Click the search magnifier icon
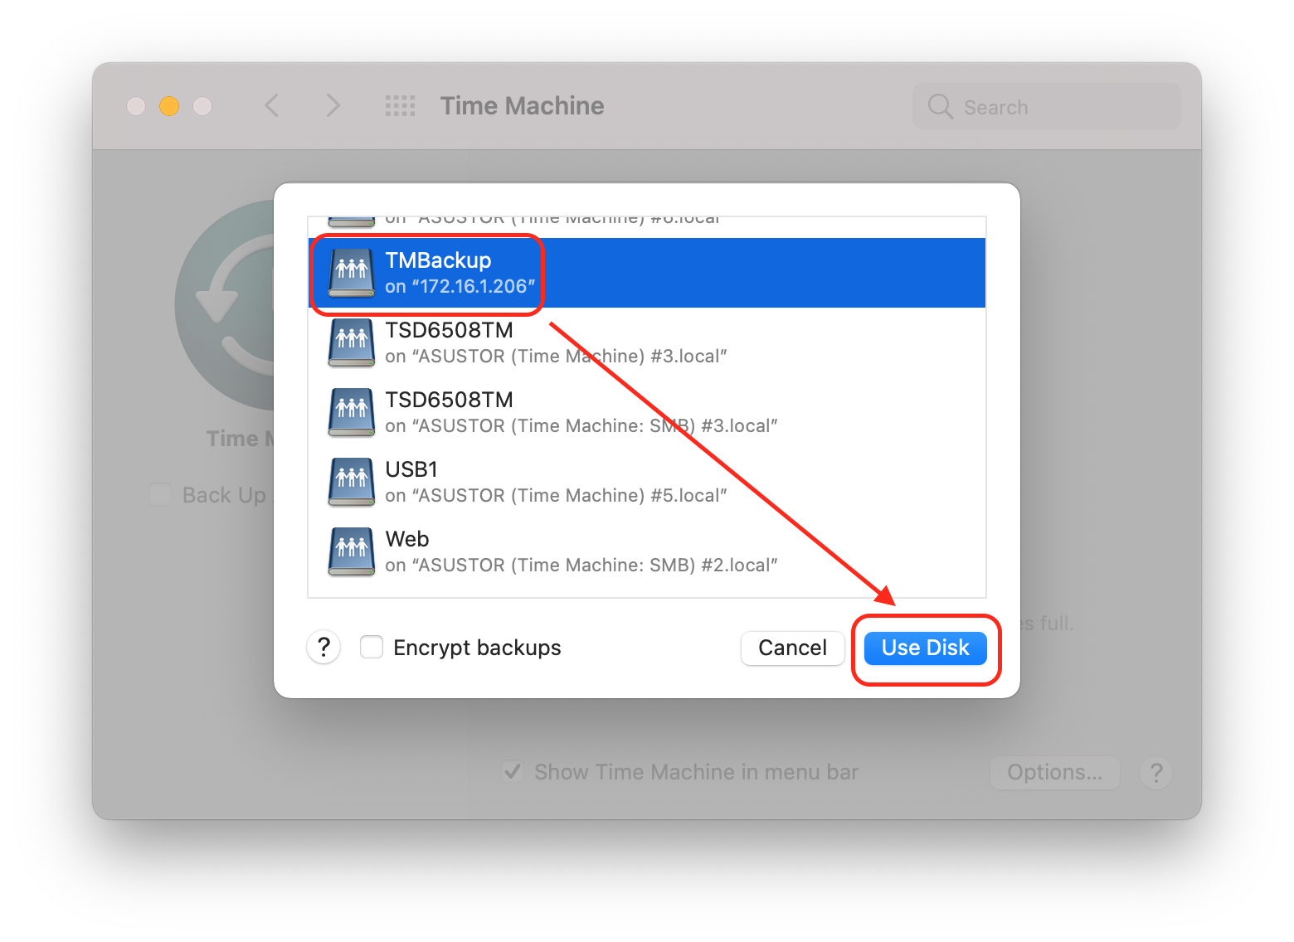1294x942 pixels. click(x=940, y=107)
